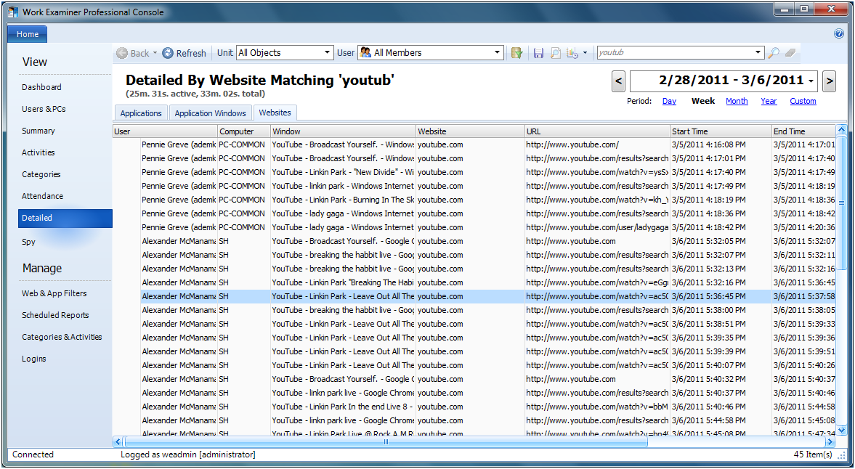Select row 'YouTube - Linkin Park "Breaking The Habi'
This screenshot has width=855, height=469.
point(474,282)
